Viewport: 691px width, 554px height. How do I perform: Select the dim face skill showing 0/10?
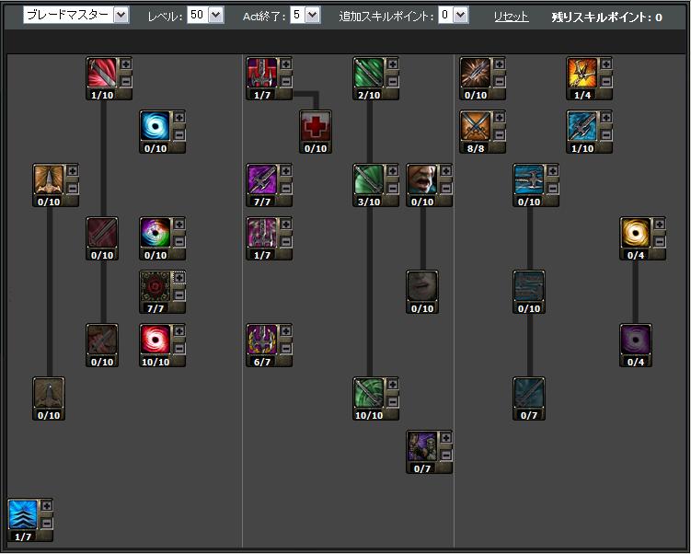[421, 286]
